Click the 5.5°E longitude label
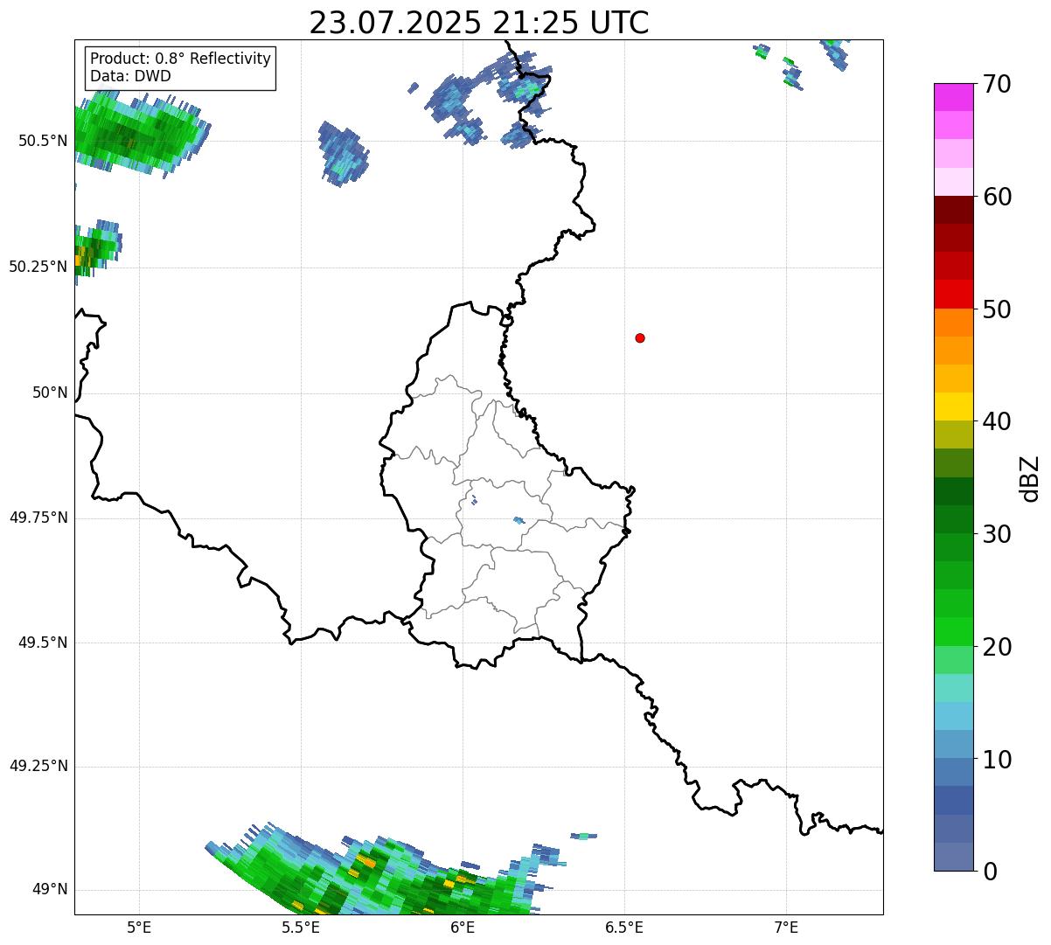Image resolution: width=1051 pixels, height=945 pixels. (x=301, y=927)
